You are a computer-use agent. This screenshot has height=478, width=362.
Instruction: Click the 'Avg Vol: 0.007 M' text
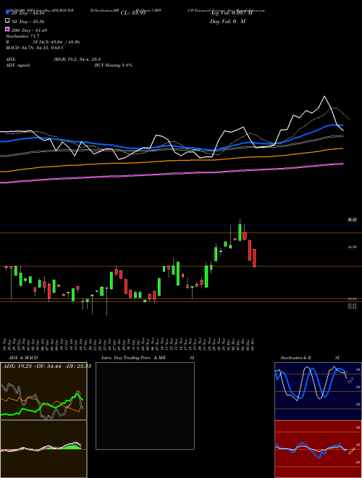click(231, 13)
